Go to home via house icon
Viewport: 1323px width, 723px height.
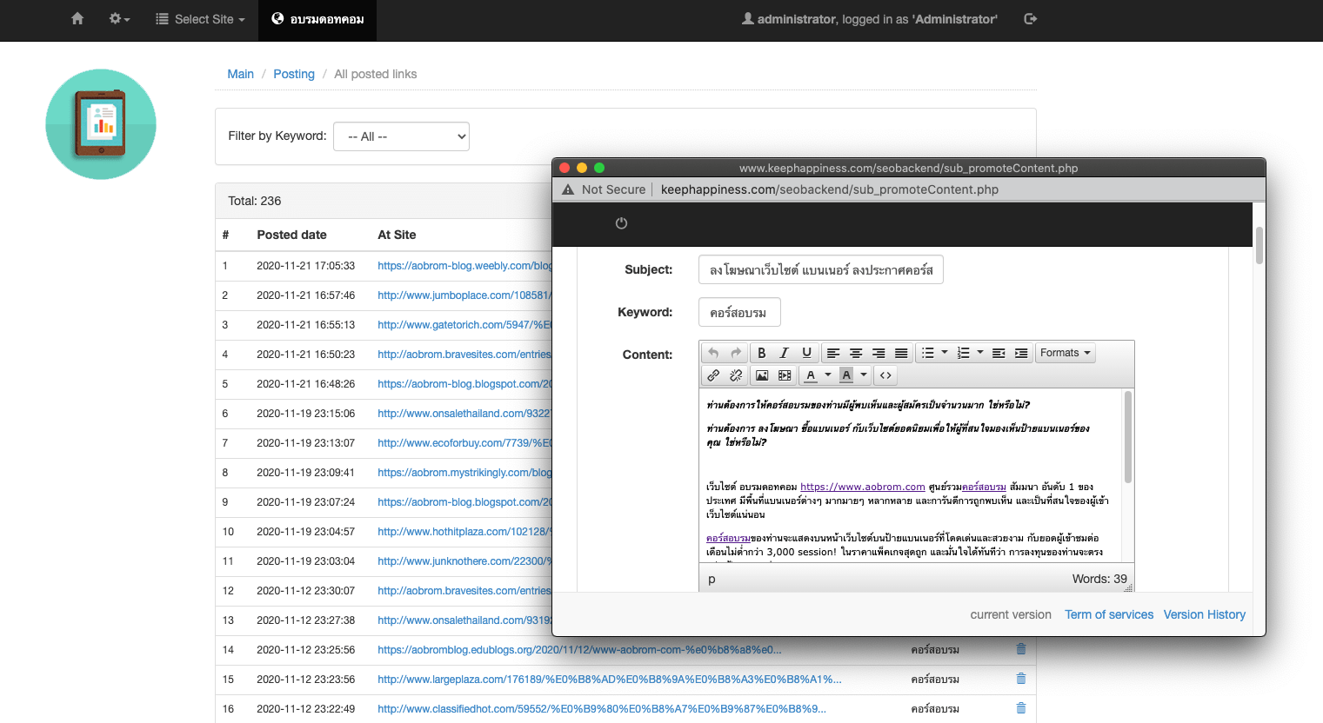coord(77,18)
